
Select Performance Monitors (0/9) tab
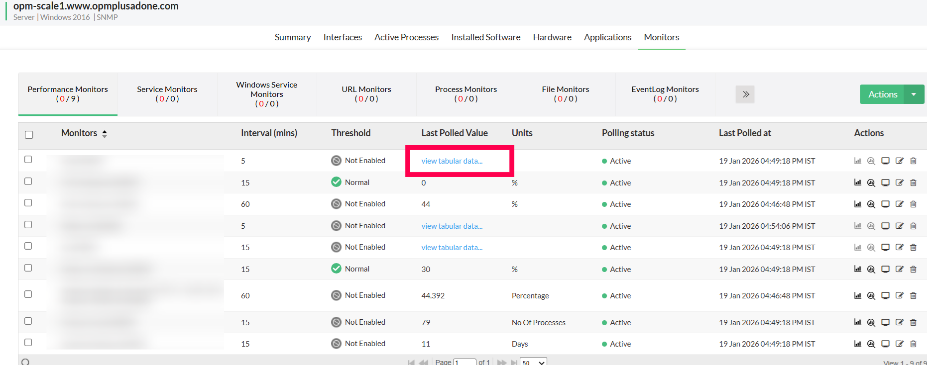pos(68,94)
